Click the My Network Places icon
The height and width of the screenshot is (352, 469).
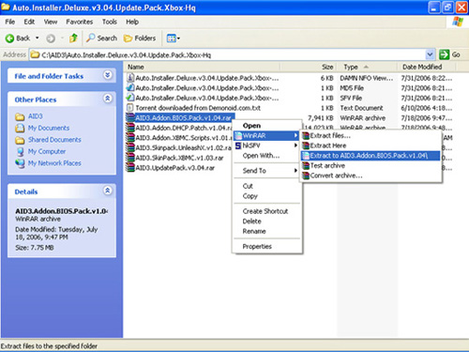tap(20, 163)
